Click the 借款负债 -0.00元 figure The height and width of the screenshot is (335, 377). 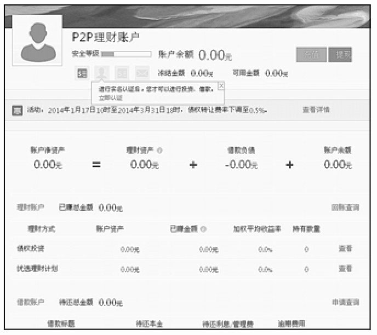(242, 165)
